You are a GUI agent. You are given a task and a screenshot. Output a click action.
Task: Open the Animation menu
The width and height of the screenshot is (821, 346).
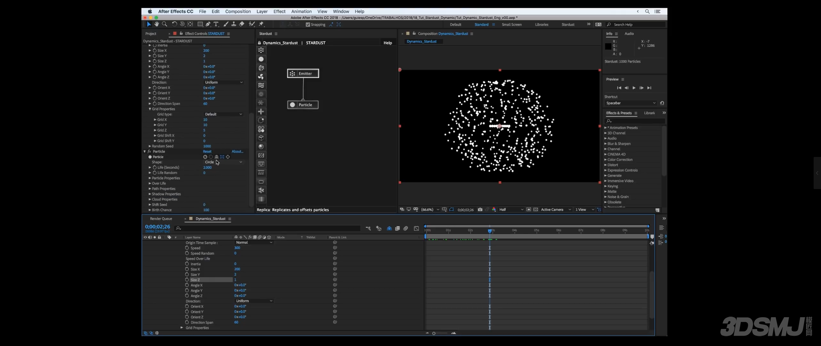pos(301,11)
